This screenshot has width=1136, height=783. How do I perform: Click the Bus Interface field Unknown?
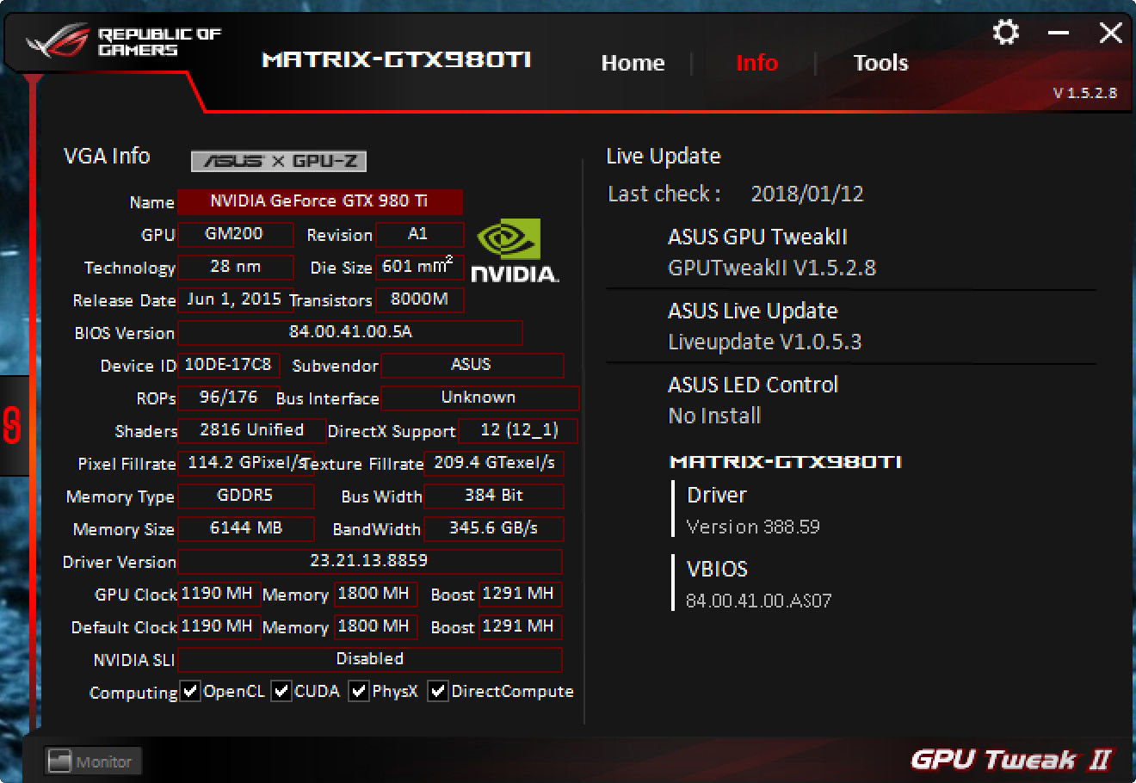click(479, 398)
